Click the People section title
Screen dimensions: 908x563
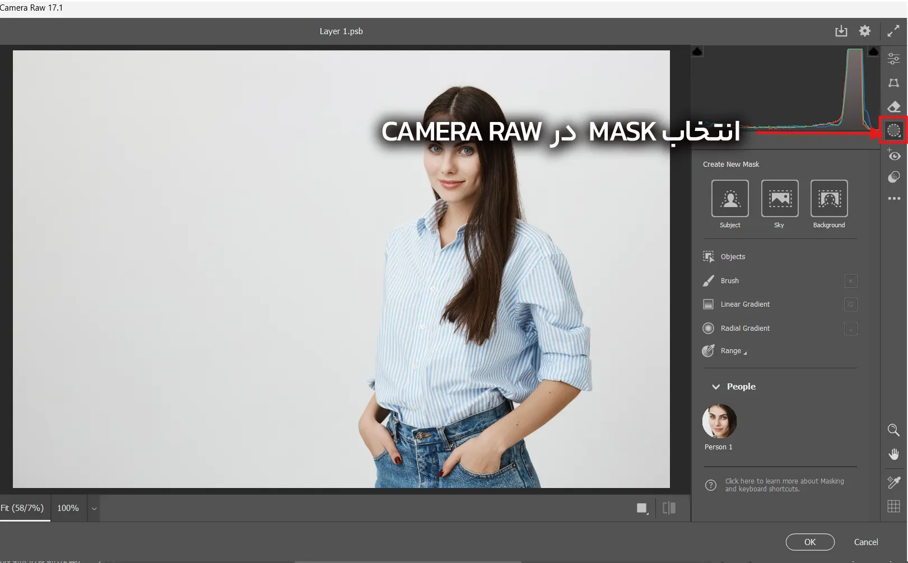tap(741, 387)
